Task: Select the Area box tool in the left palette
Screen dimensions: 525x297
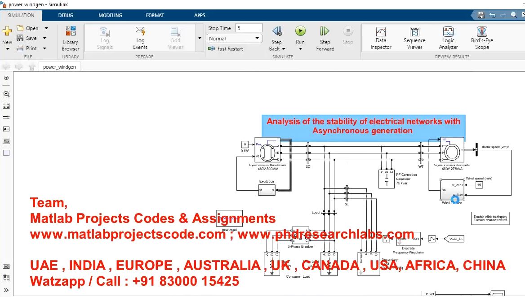Action: pyautogui.click(x=6, y=153)
